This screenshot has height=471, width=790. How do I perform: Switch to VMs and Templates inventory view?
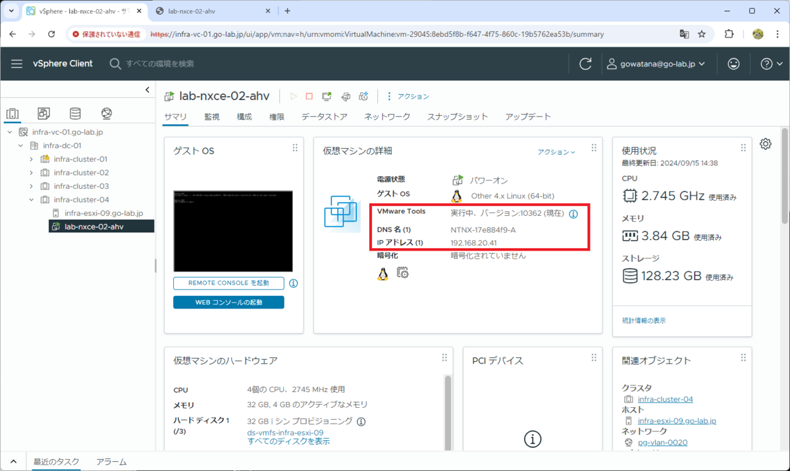tap(43, 114)
